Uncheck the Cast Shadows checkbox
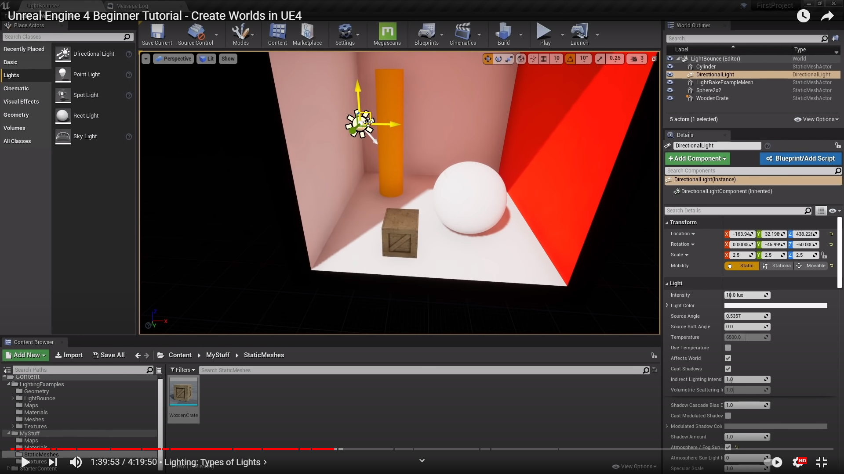The height and width of the screenshot is (474, 844). click(x=728, y=369)
